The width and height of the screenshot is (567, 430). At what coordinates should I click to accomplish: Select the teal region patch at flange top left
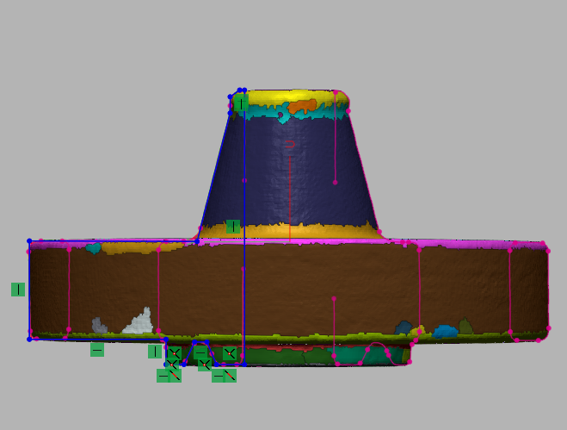(92, 248)
